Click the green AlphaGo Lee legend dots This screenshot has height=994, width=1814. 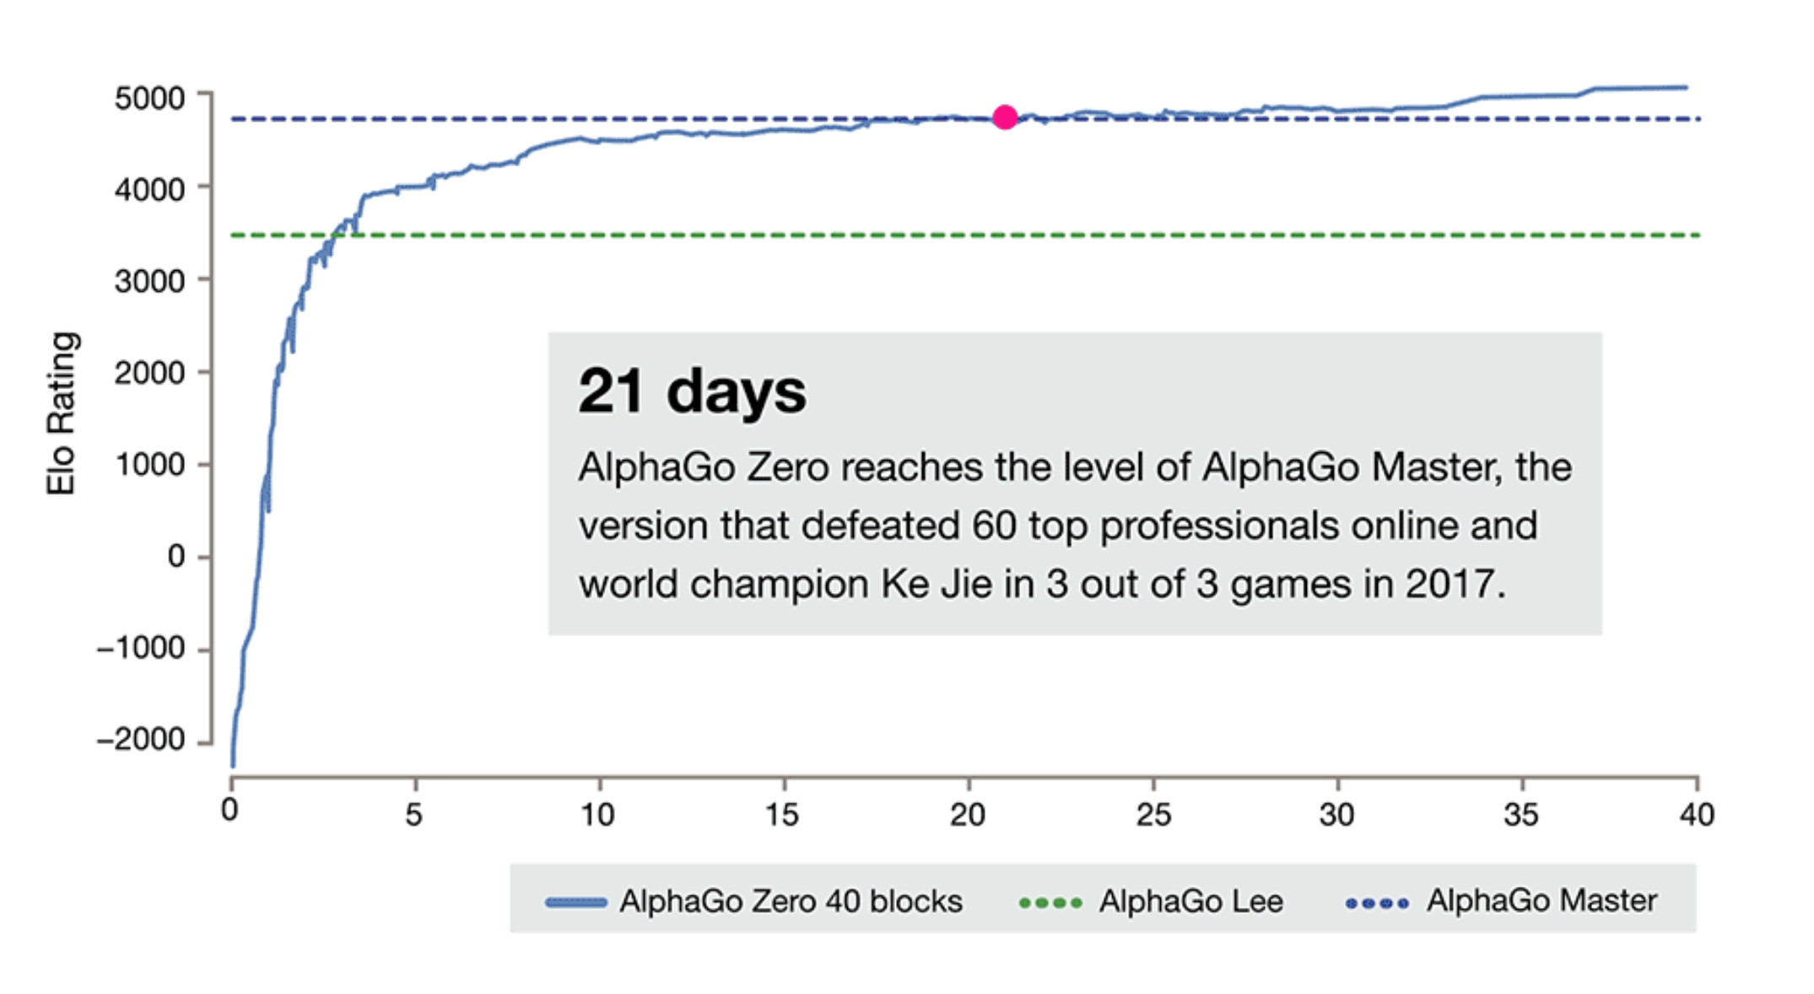(x=1050, y=903)
